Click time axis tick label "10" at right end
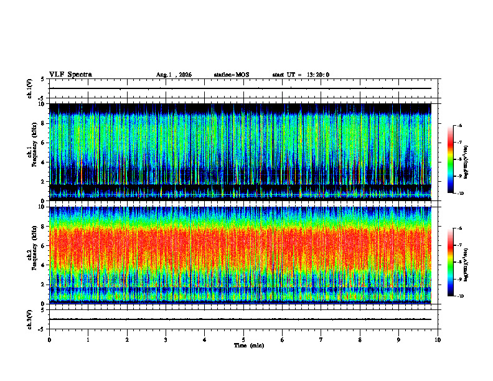The height and width of the screenshot is (381, 493). pos(438,340)
